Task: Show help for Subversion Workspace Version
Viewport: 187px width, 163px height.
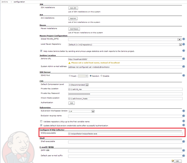Action: pyautogui.click(x=184, y=111)
